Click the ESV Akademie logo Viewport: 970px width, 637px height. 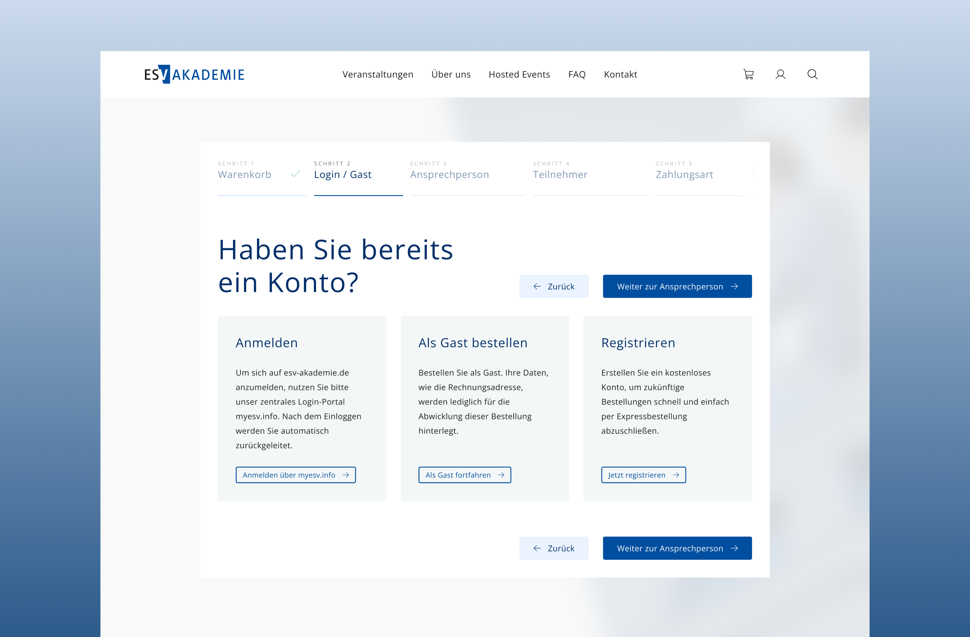click(194, 74)
